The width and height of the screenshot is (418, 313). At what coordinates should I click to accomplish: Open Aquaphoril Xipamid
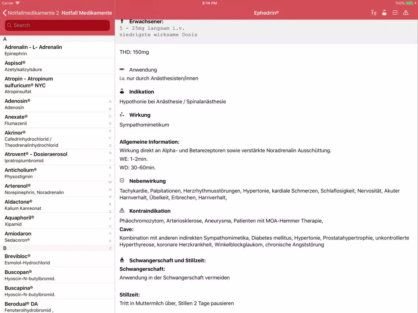57,221
